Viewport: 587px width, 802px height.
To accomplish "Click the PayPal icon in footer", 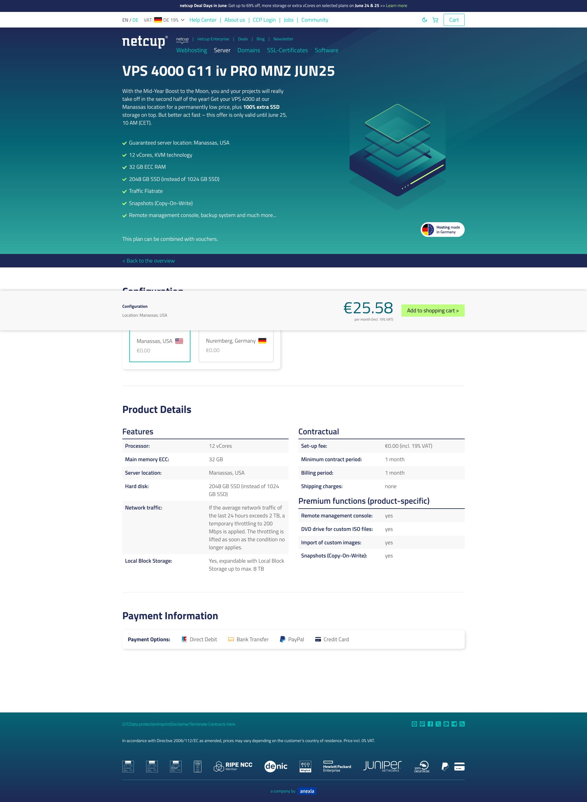I will (445, 767).
